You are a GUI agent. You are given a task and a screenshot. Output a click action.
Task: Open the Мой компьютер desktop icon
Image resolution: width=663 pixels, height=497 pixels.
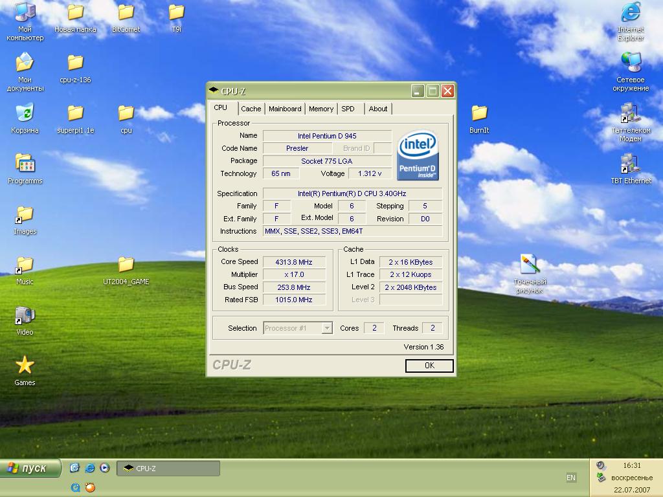coord(25,21)
